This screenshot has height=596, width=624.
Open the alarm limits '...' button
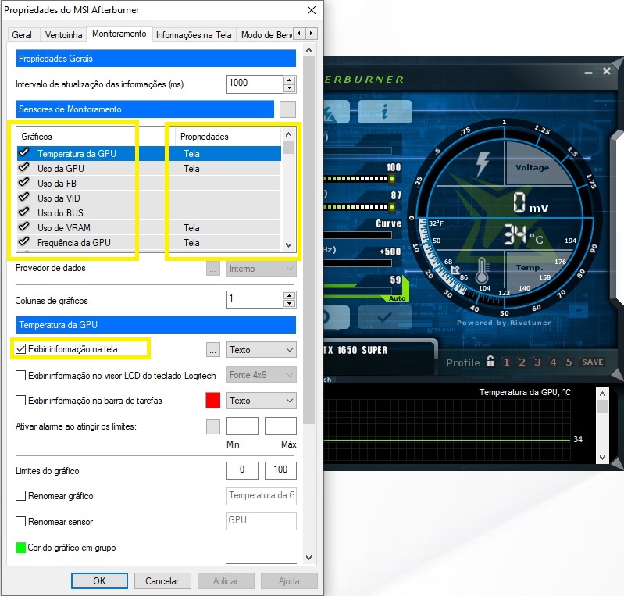[213, 427]
